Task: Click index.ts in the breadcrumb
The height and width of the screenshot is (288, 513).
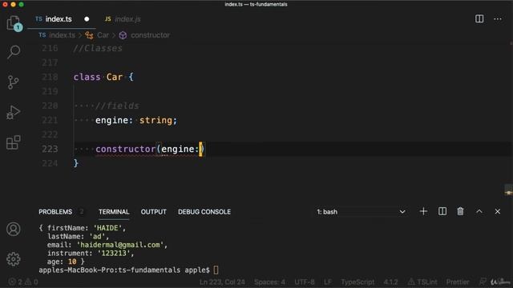Action: (x=62, y=35)
